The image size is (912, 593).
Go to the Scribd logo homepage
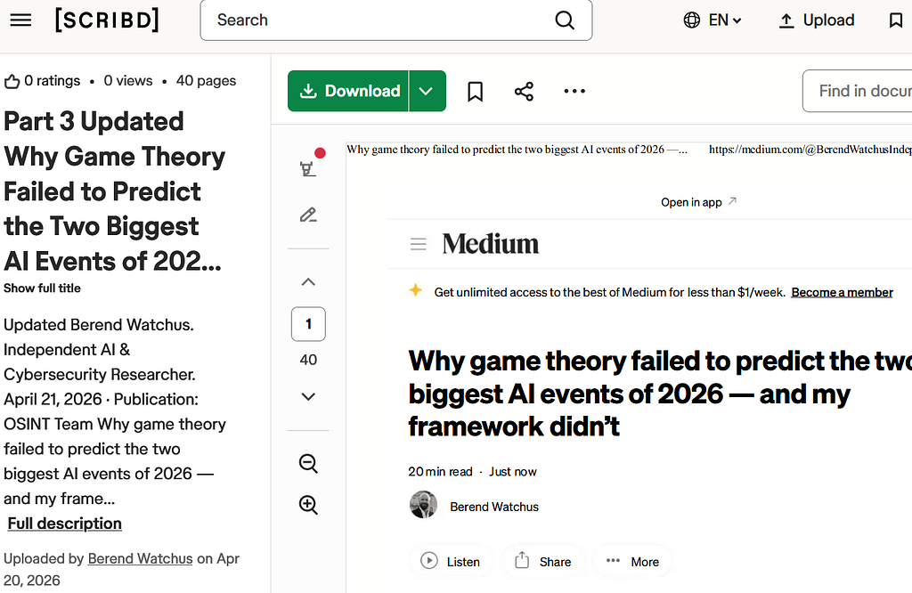(107, 20)
